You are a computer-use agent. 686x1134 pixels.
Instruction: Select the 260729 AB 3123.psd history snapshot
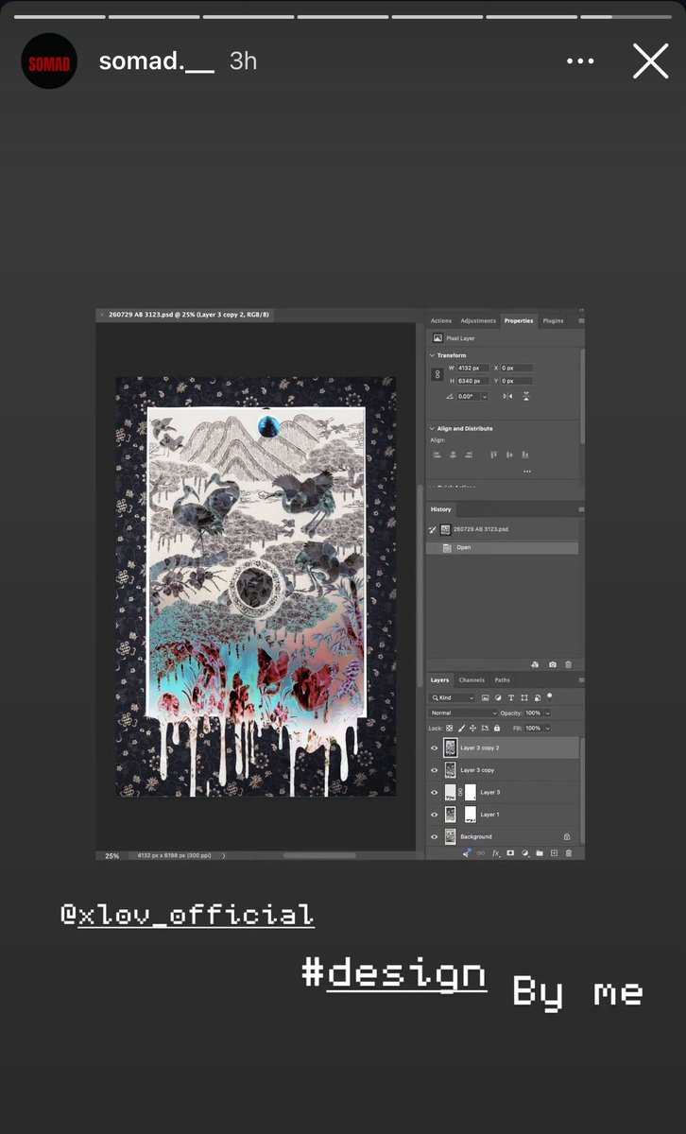click(x=503, y=529)
